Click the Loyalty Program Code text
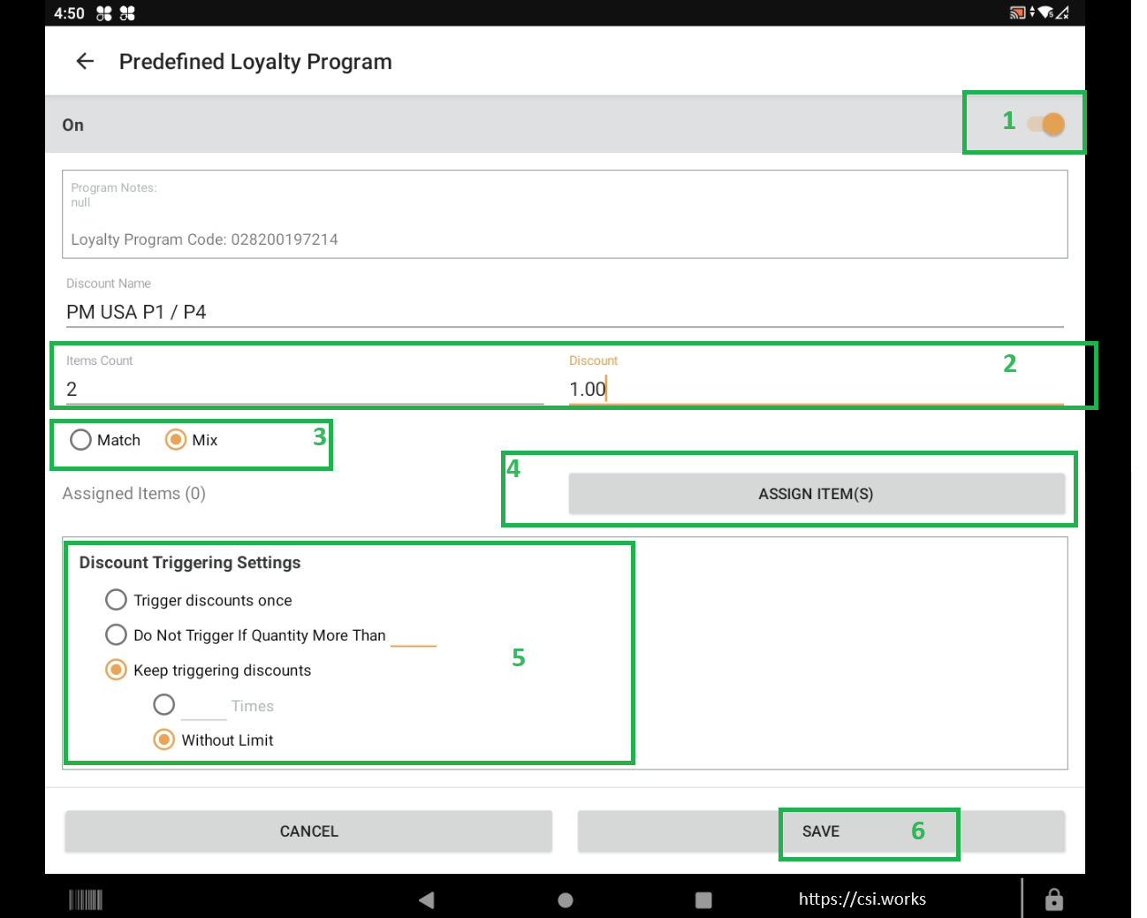1147x918 pixels. 204,239
